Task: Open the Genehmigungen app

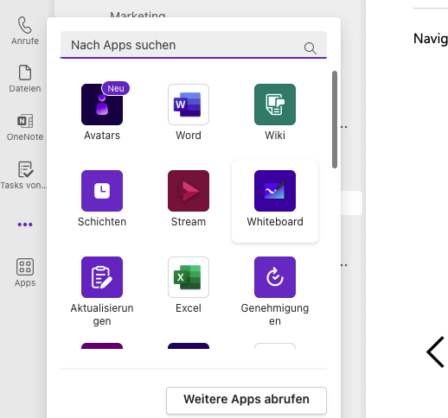Action: pyautogui.click(x=275, y=291)
